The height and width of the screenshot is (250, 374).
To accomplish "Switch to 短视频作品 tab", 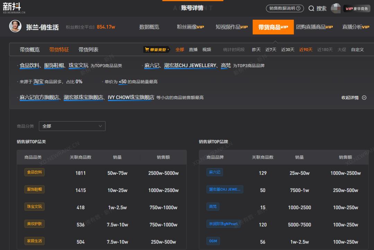I will [x=232, y=27].
